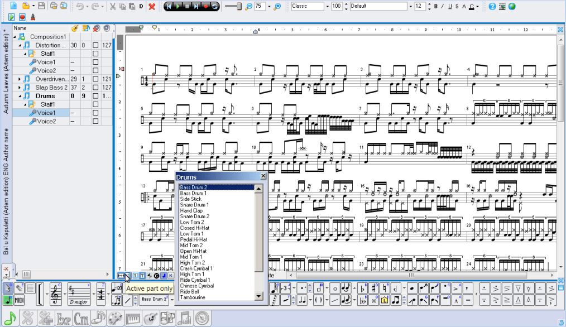Select the arrow pointer tool
Viewport: 566px width, 327px height.
8,288
